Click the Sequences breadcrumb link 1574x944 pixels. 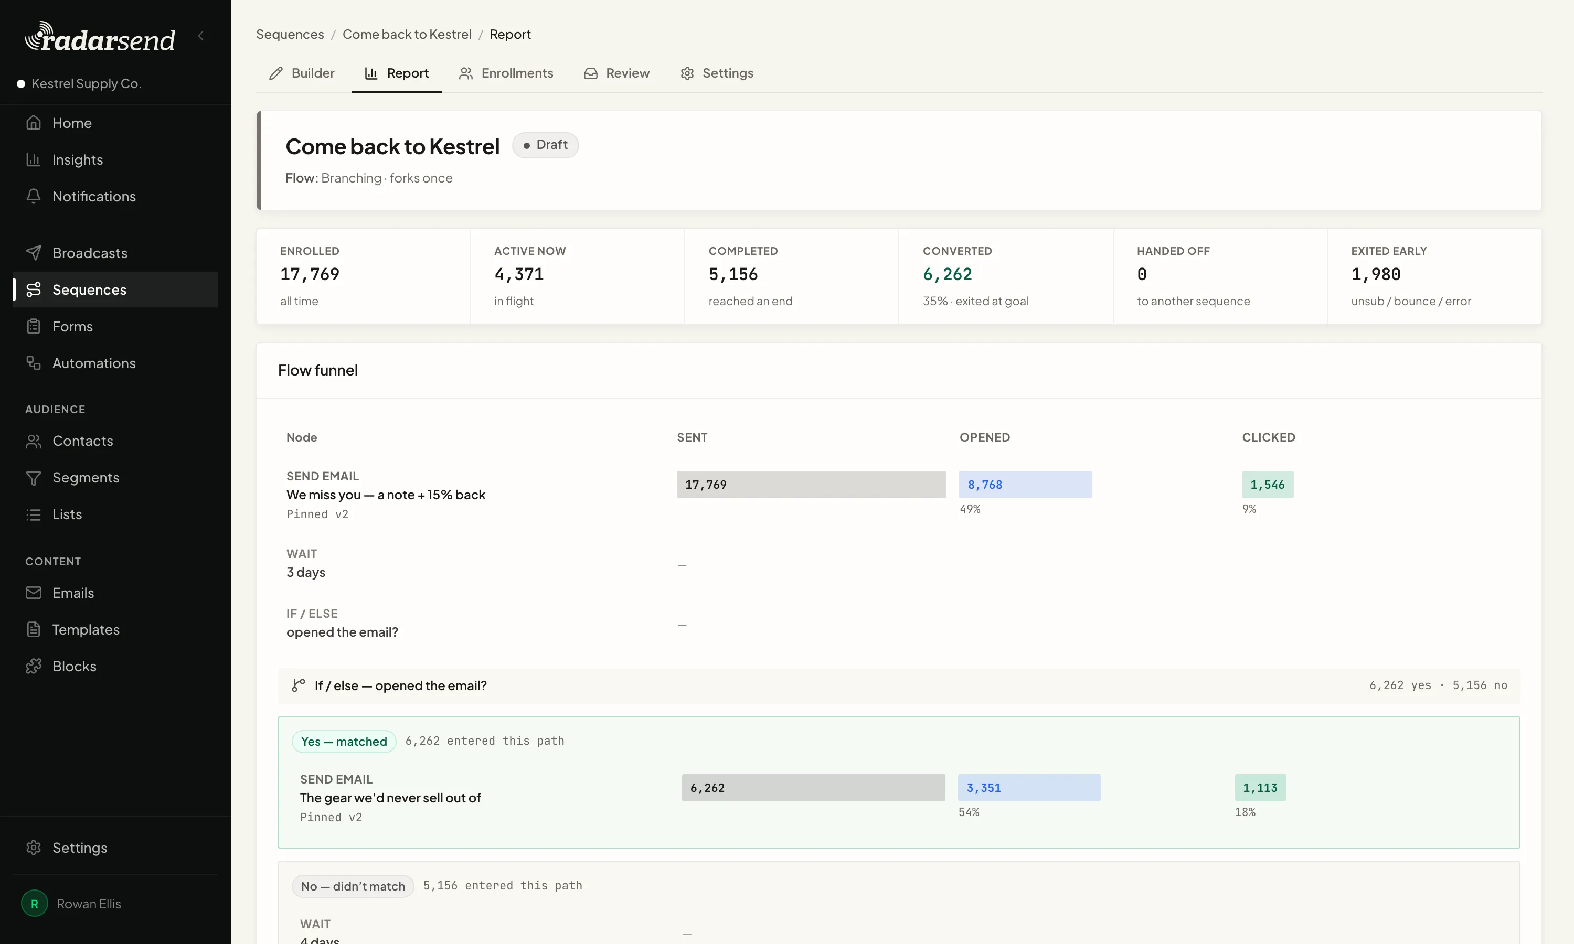290,34
